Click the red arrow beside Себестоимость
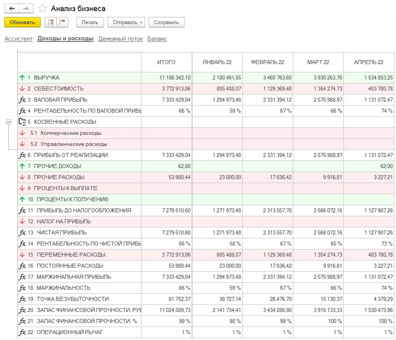 (x=22, y=88)
